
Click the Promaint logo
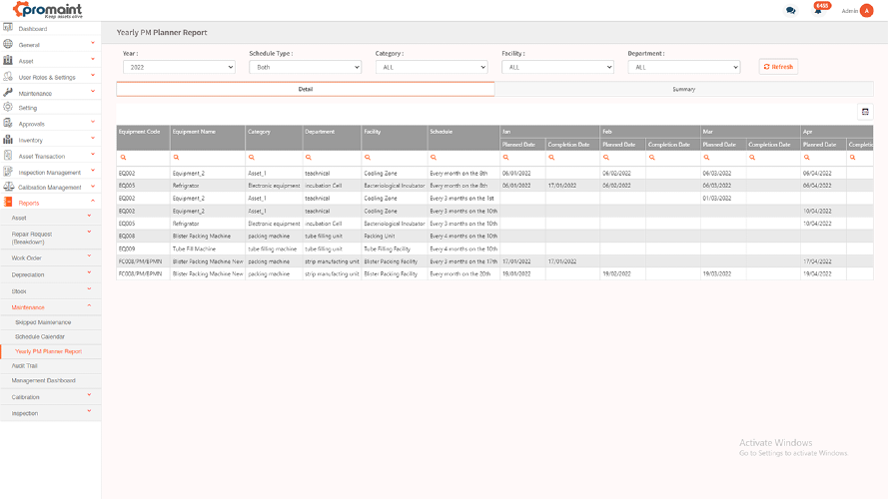click(48, 10)
